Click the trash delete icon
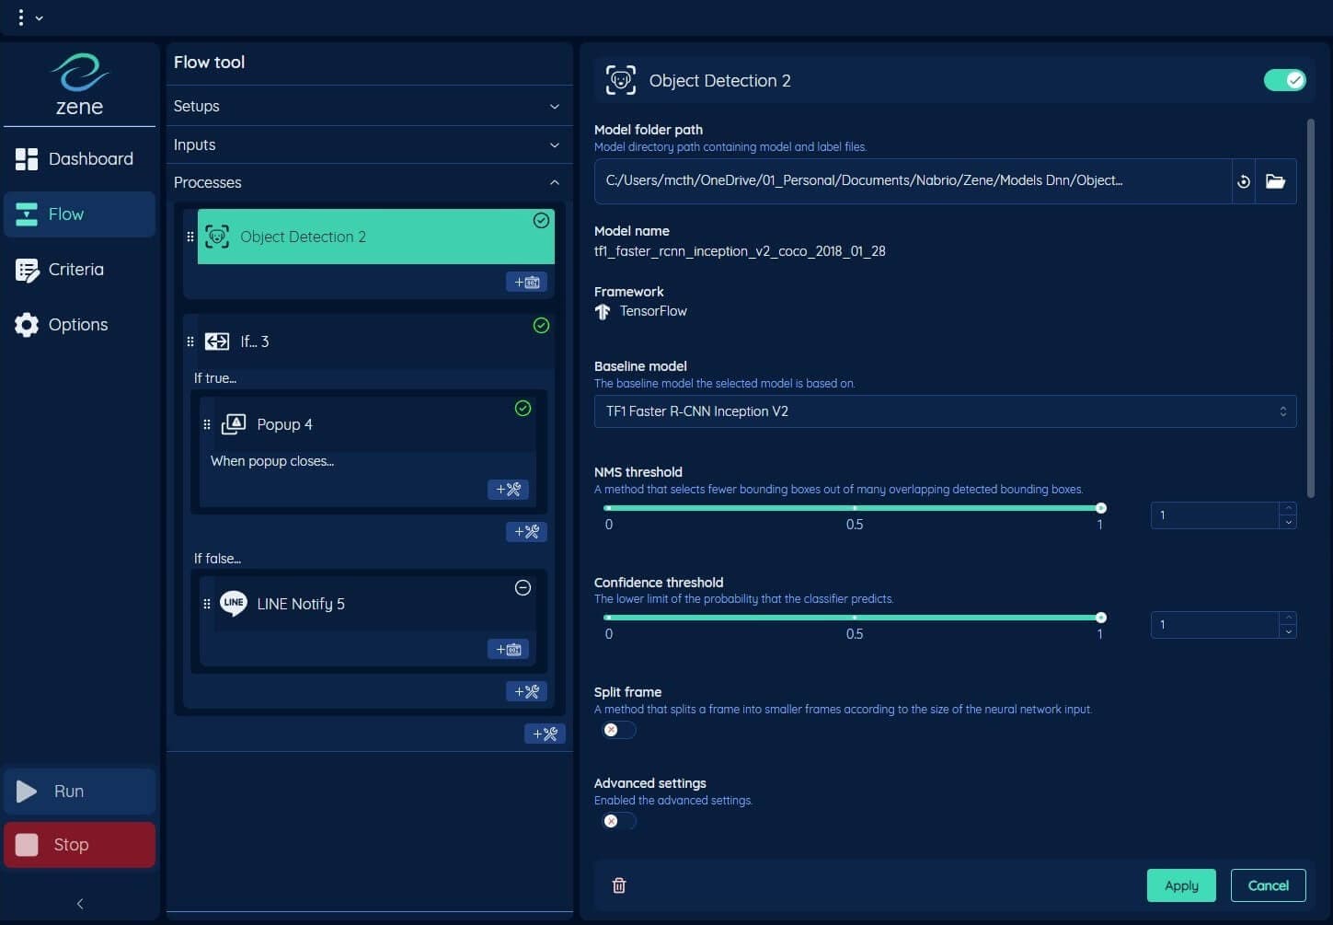1333x925 pixels. (x=619, y=885)
